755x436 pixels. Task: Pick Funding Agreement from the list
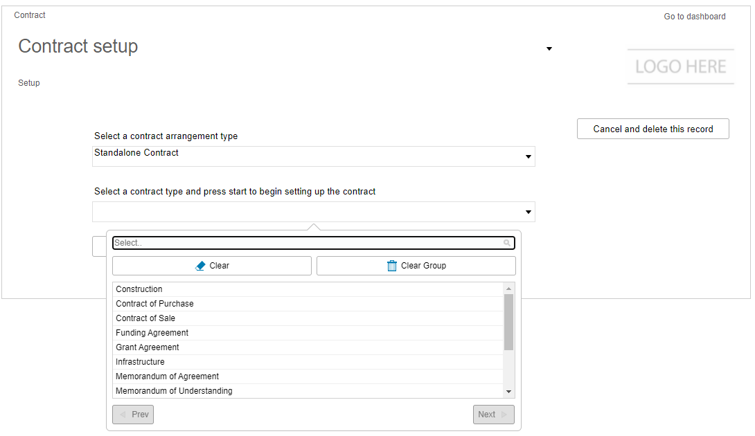click(x=308, y=332)
